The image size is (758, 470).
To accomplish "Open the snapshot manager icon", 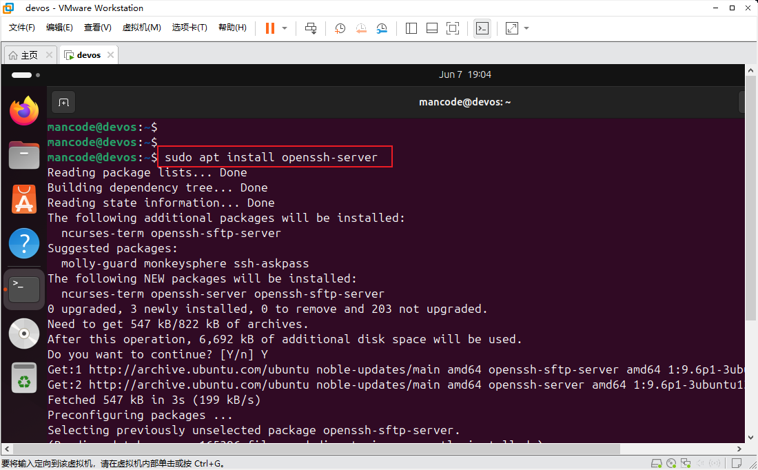I will pyautogui.click(x=382, y=28).
